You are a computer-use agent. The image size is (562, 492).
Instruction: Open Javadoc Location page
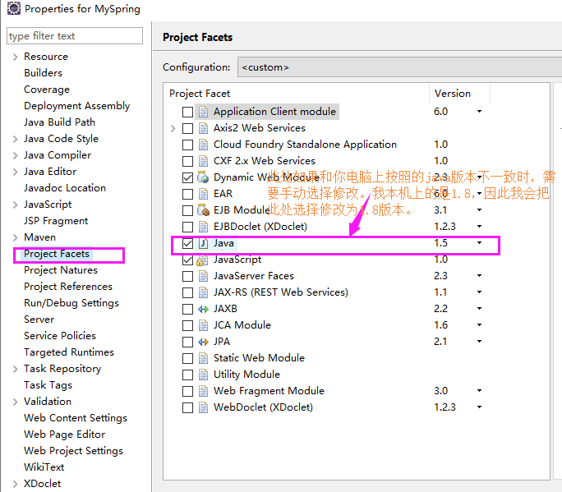tap(65, 188)
